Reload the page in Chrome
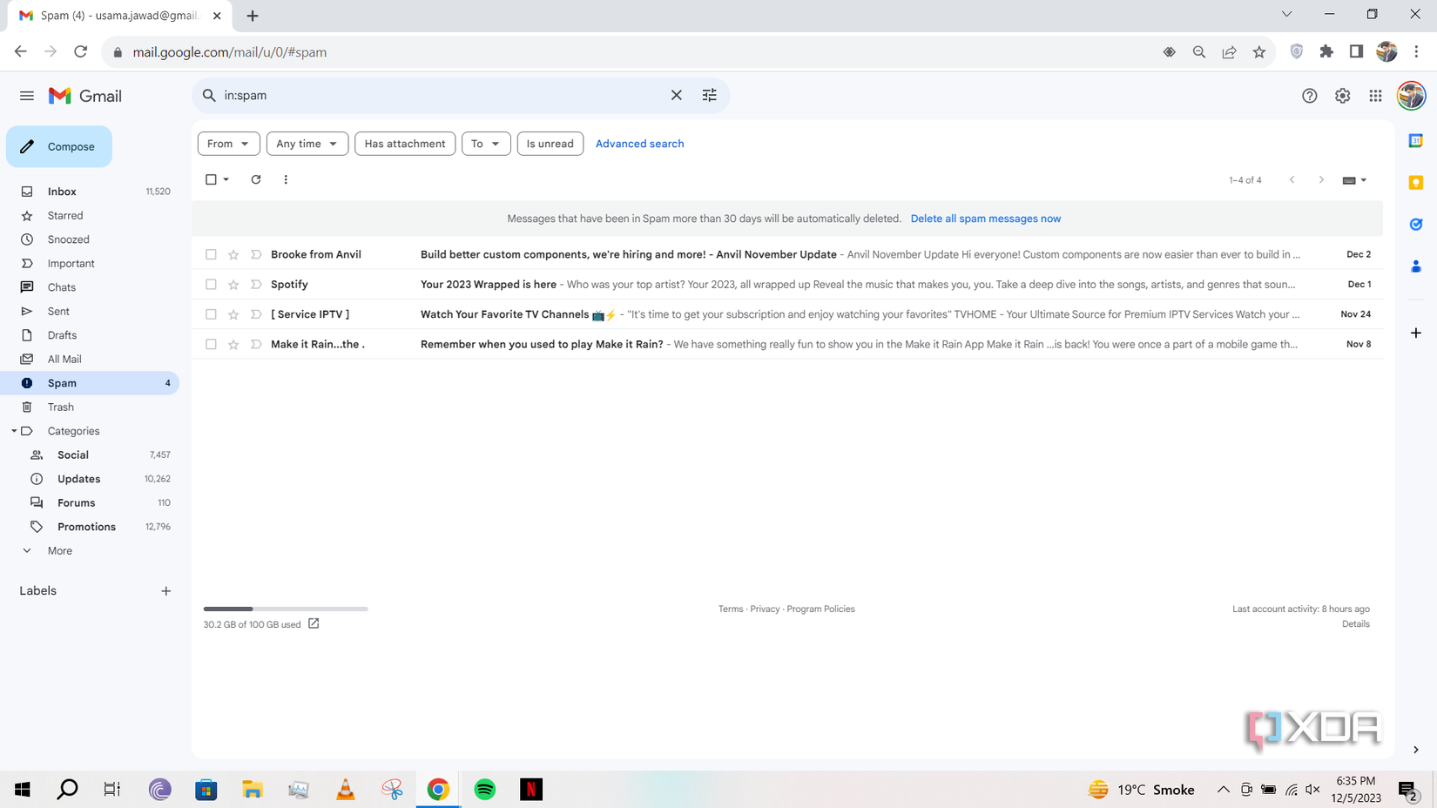 pos(81,52)
